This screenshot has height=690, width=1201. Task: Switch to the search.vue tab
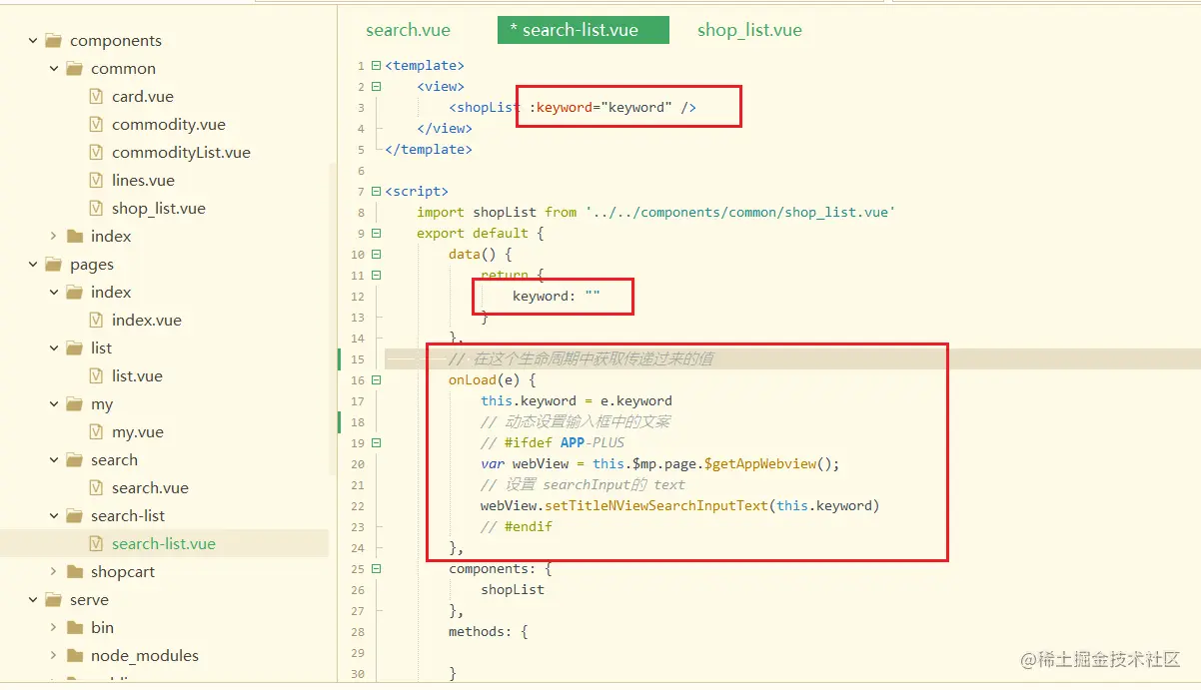408,30
